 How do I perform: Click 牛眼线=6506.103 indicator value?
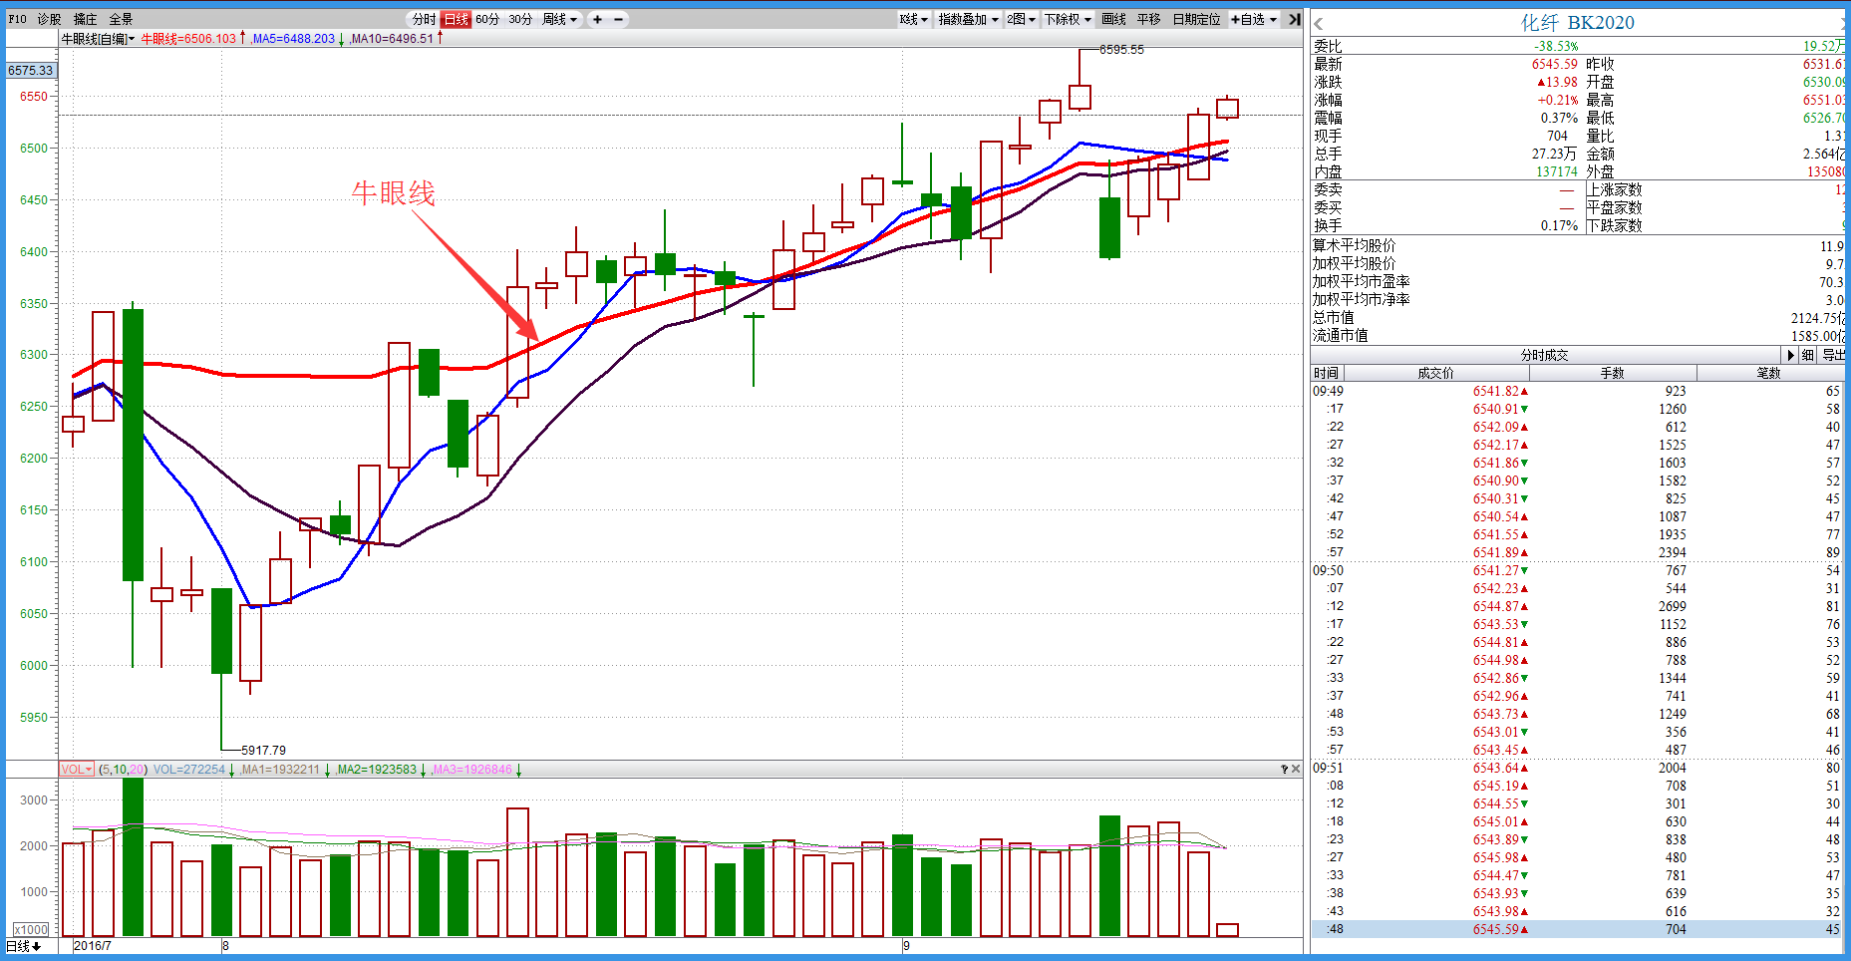pyautogui.click(x=188, y=39)
